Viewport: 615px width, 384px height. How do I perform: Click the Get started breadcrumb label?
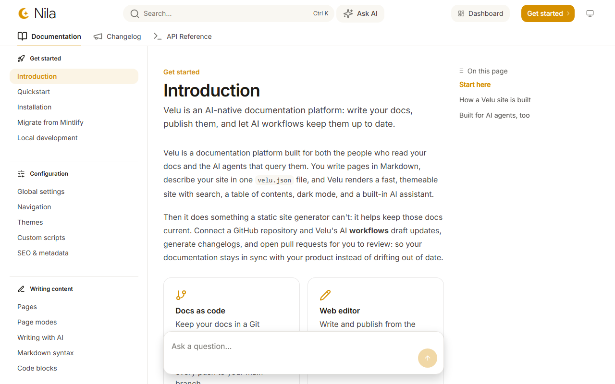181,72
